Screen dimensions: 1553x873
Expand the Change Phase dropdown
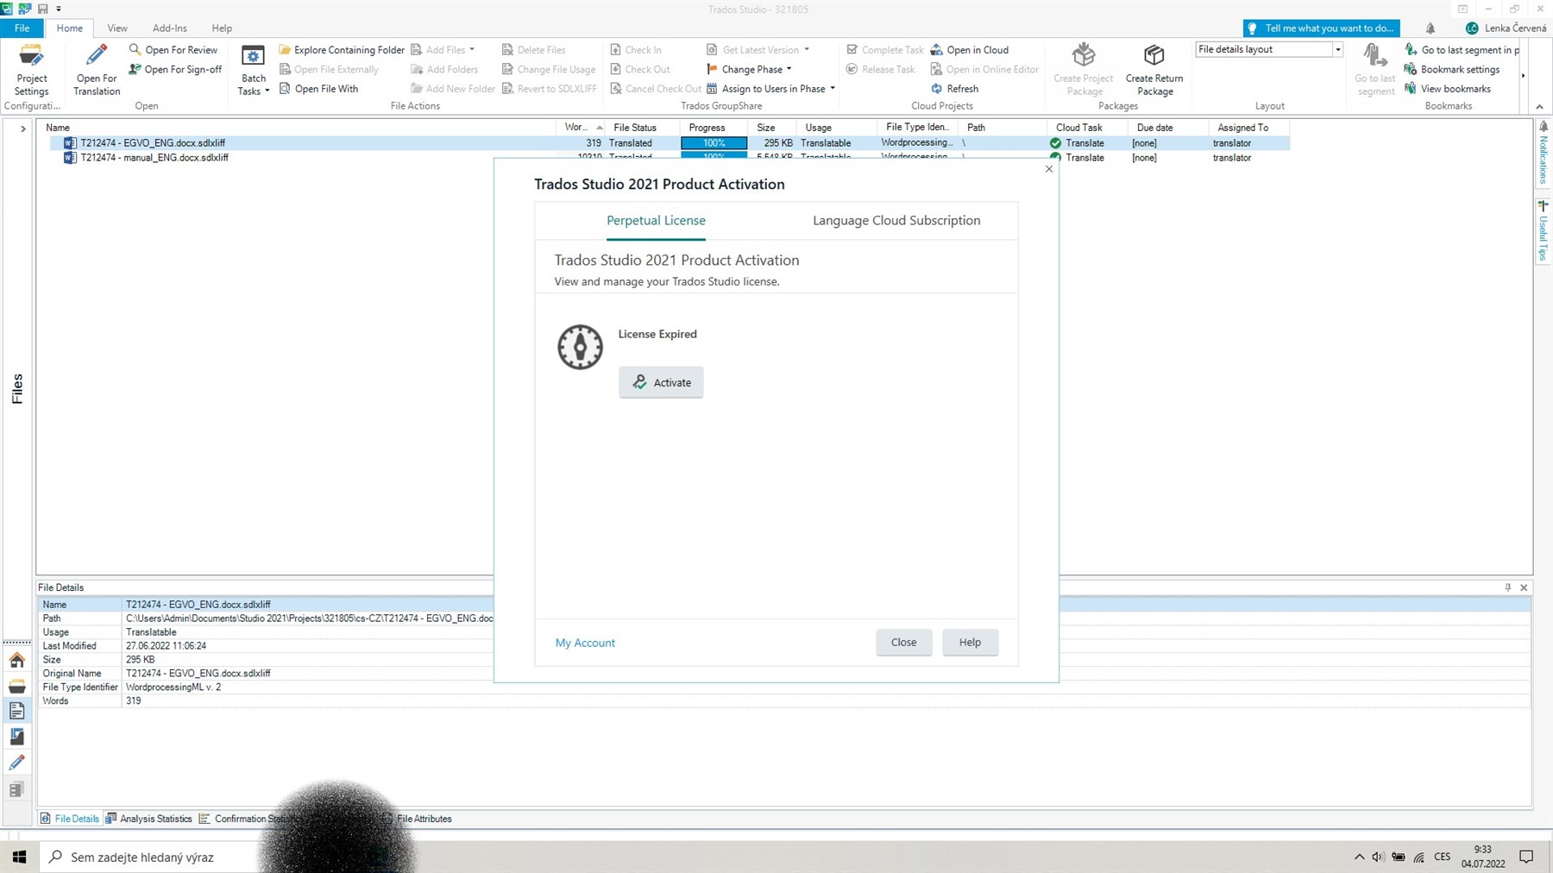pyautogui.click(x=788, y=69)
